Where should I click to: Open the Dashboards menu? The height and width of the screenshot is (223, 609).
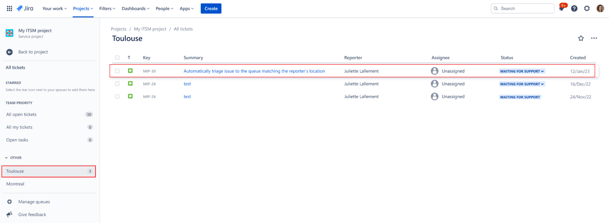(135, 9)
